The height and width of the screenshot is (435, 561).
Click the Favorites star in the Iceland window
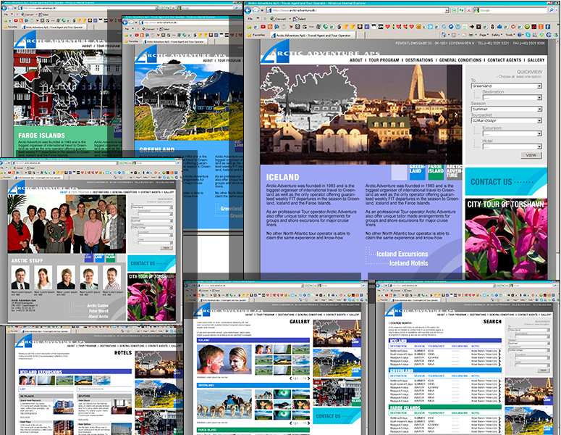249,36
